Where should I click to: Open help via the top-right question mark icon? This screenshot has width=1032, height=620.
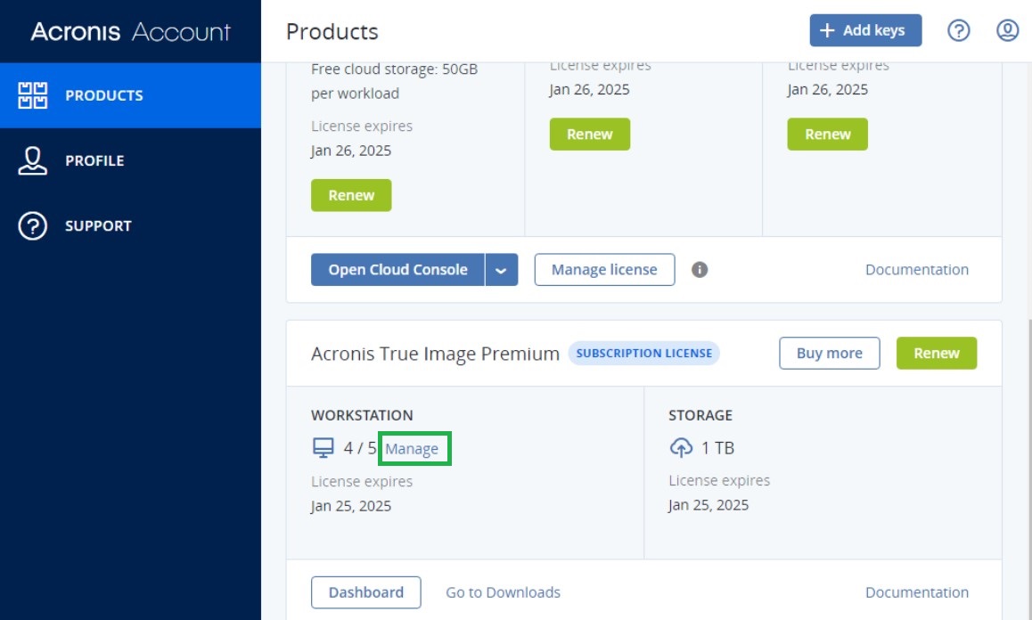[959, 29]
